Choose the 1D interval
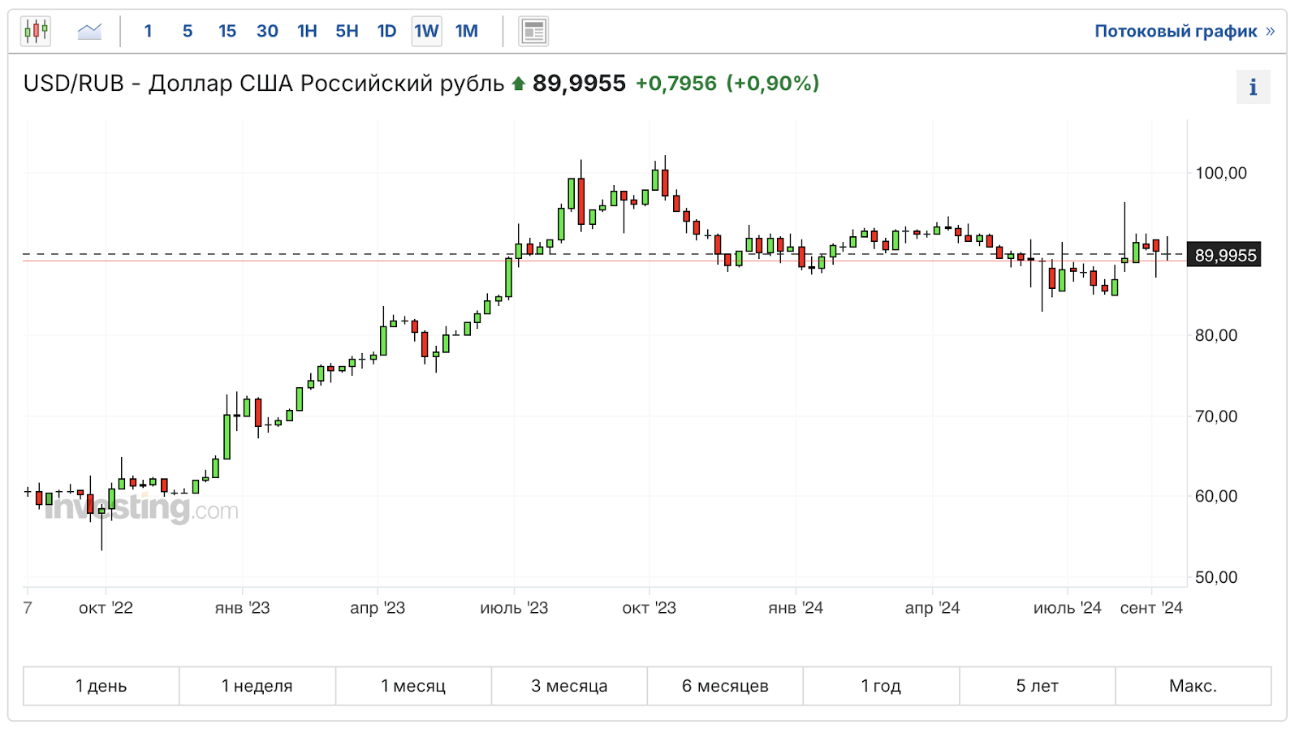 click(386, 32)
